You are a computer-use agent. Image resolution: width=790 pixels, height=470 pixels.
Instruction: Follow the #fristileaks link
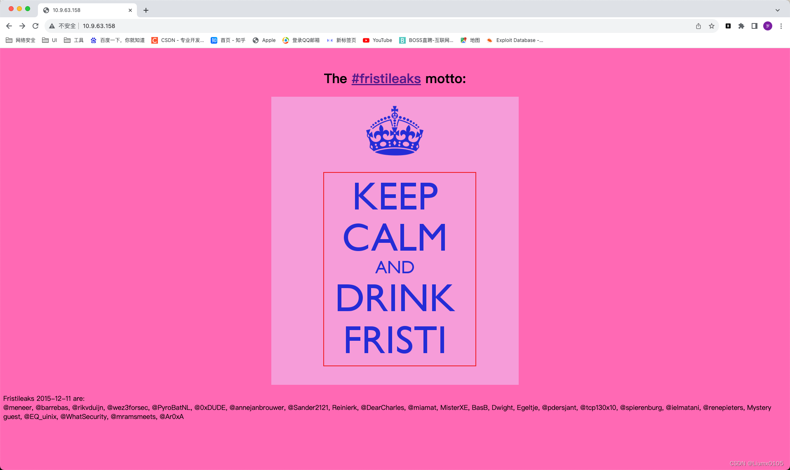[x=386, y=79]
